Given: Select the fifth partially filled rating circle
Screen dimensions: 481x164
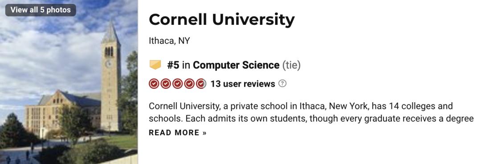Looking at the screenshot, I should [201, 84].
